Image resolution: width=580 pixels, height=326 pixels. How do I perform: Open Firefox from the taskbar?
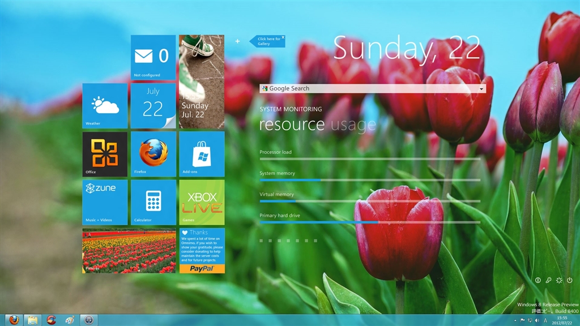click(14, 320)
